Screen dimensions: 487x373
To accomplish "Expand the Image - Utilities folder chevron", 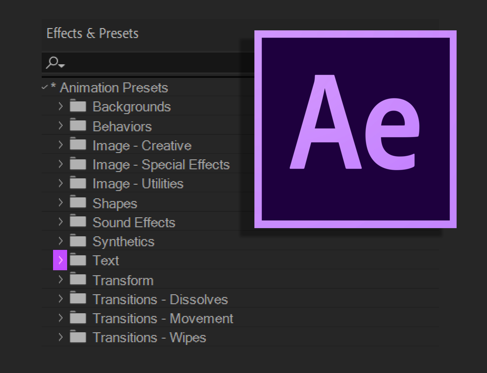I will [x=61, y=183].
